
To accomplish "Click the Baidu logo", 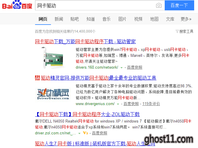I will (17, 5).
